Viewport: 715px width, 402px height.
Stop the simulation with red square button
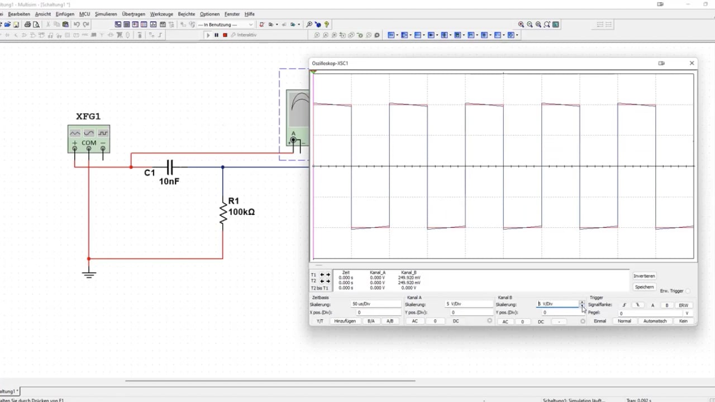[225, 35]
